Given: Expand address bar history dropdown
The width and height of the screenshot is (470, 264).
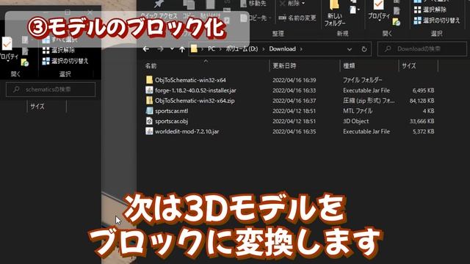Looking at the screenshot, I should click(350, 49).
